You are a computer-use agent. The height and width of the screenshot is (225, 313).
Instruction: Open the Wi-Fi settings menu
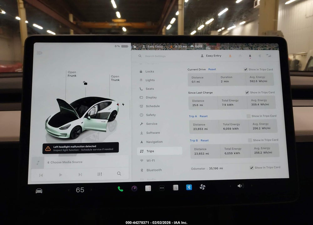pos(160,160)
